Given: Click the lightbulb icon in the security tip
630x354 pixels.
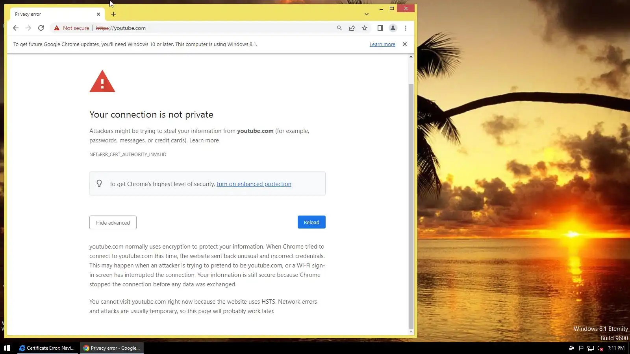Looking at the screenshot, I should 99,184.
